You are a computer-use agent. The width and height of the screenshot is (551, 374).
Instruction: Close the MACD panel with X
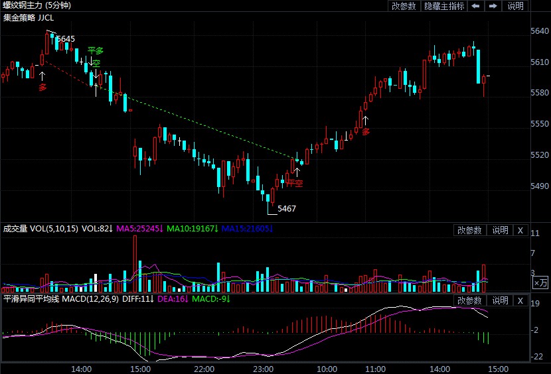520,301
